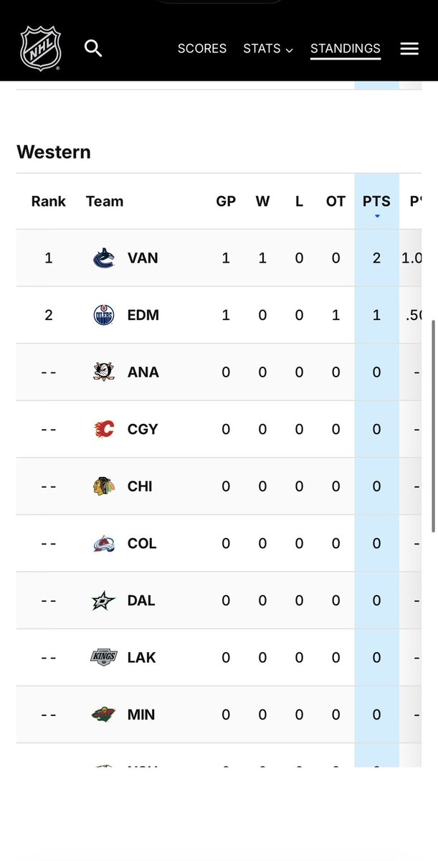Click the Calgary Flames logo

pyautogui.click(x=104, y=429)
